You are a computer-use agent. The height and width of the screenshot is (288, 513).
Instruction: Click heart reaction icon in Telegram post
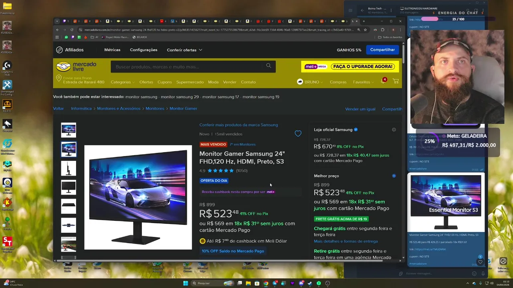pyautogui.click(x=480, y=262)
